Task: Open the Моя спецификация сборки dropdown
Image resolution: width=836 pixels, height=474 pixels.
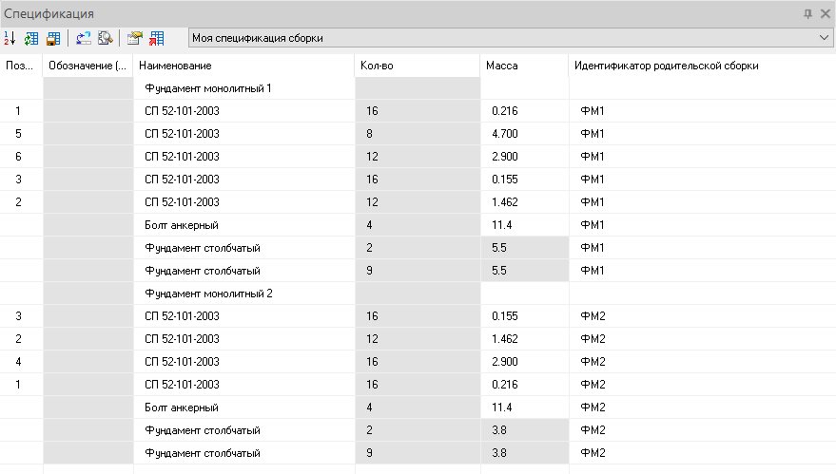Action: (x=824, y=38)
